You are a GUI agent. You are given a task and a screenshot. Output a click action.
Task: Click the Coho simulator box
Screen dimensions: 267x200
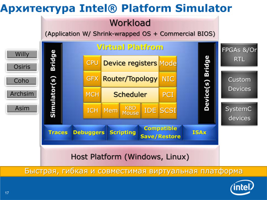pyautogui.click(x=21, y=81)
